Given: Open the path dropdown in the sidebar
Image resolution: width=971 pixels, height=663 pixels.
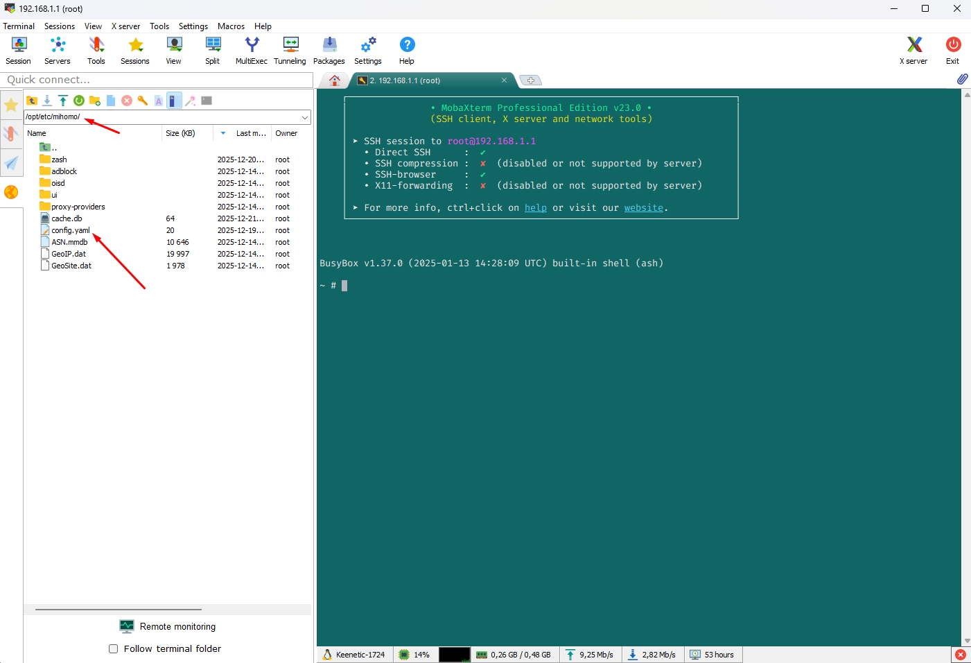Looking at the screenshot, I should (x=305, y=117).
